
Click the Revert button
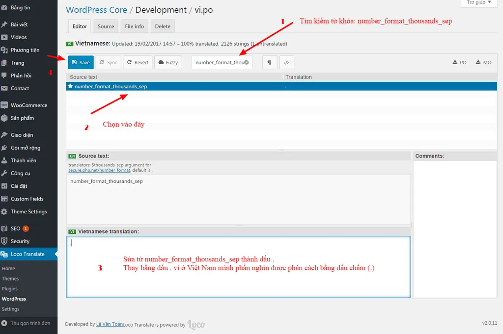pos(137,62)
